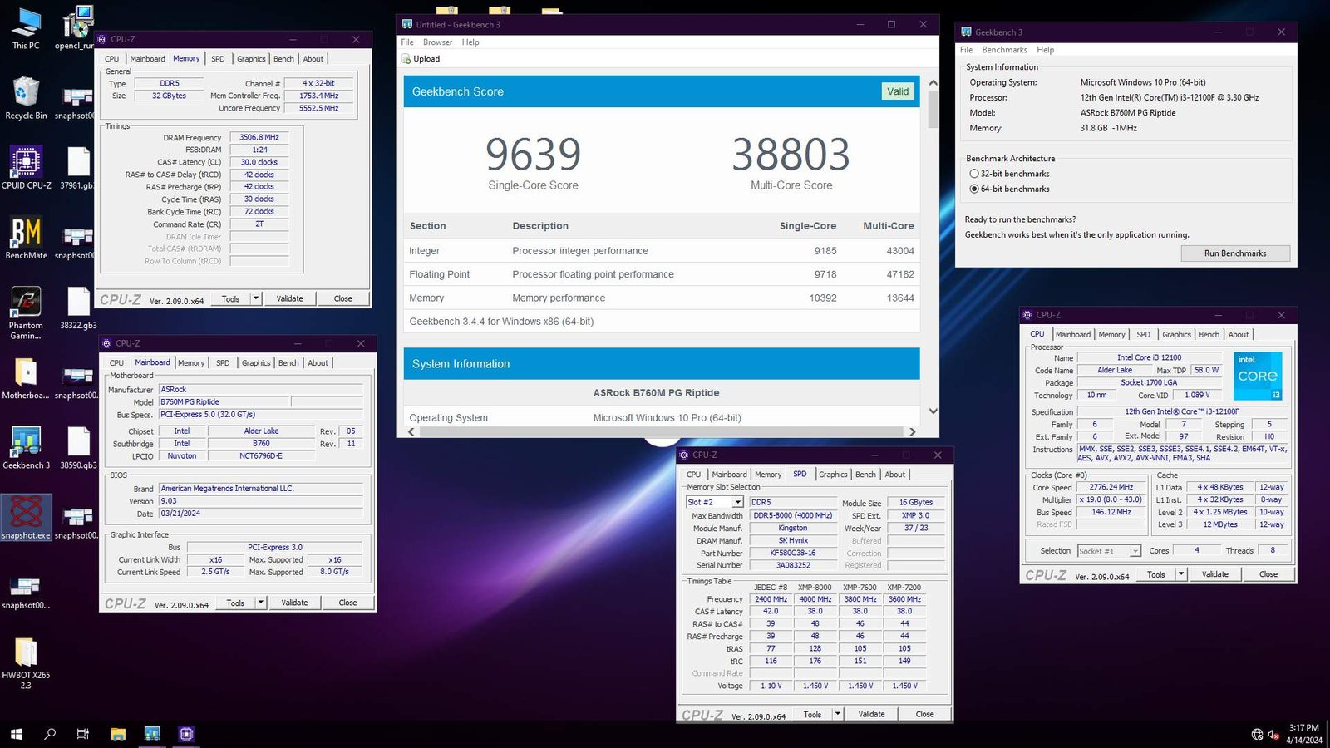Screen dimensions: 1330x748
Task: Select the 64-bit benchmarks radio option
Action: click(x=974, y=189)
